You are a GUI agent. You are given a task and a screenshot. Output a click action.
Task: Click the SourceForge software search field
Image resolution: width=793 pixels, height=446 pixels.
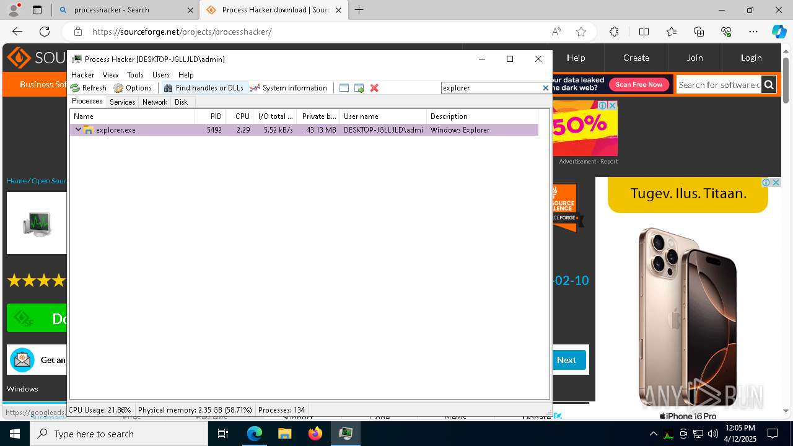pos(718,85)
